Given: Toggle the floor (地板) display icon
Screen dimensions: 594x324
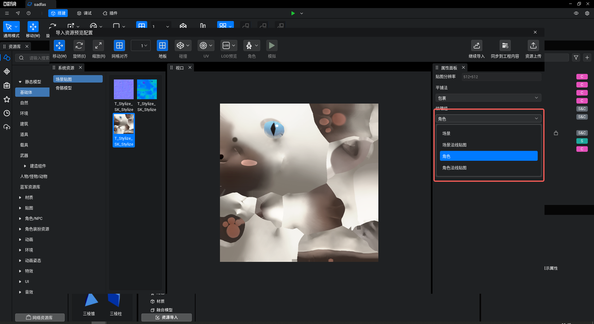Looking at the screenshot, I should coord(162,46).
